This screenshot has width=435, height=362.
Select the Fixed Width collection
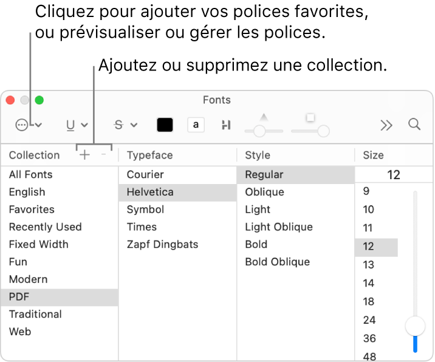(38, 244)
